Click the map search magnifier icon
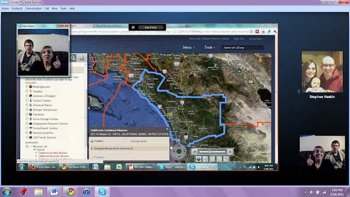Screen dimensions: 350x197 [73, 58]
